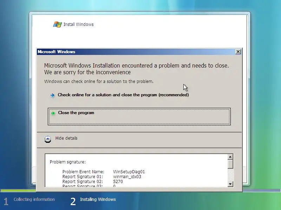Screen dimensions: 281x210
Task: Click the step number 1 indicator
Action: point(6,202)
